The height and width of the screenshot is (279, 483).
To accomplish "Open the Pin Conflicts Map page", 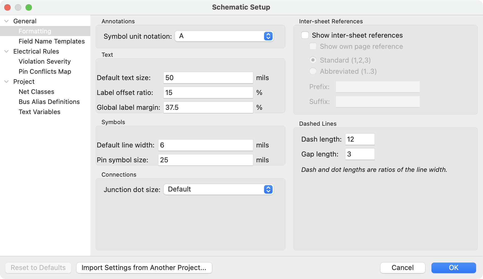I will click(x=45, y=72).
